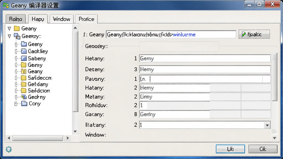Click the Gefdany folder icon
283x159 pixels.
click(x=24, y=84)
